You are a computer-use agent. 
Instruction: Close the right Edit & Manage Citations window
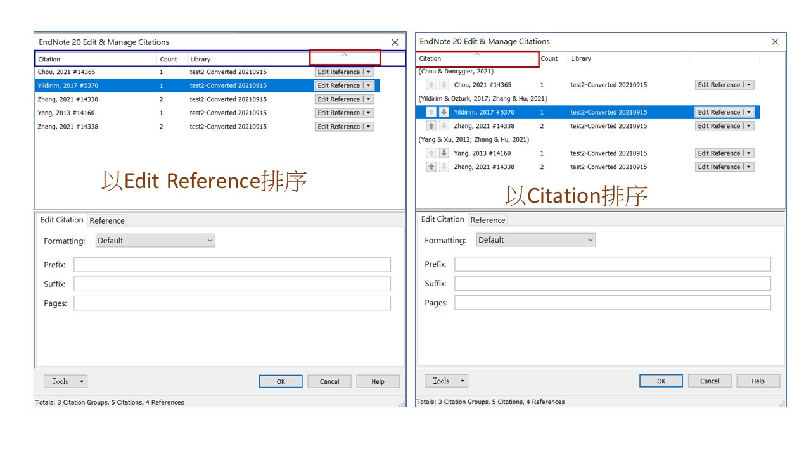pos(775,42)
